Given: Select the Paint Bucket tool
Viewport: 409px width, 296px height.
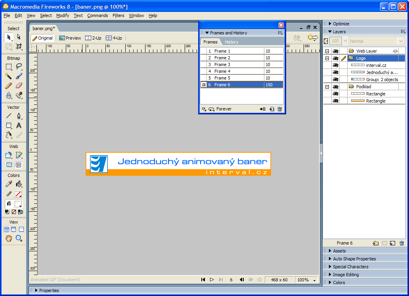Looking at the screenshot, I should tap(19, 184).
